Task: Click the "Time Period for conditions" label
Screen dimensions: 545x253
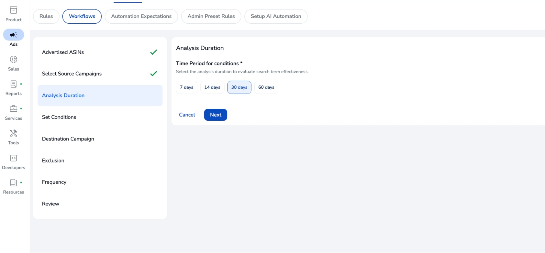Action: (209, 63)
